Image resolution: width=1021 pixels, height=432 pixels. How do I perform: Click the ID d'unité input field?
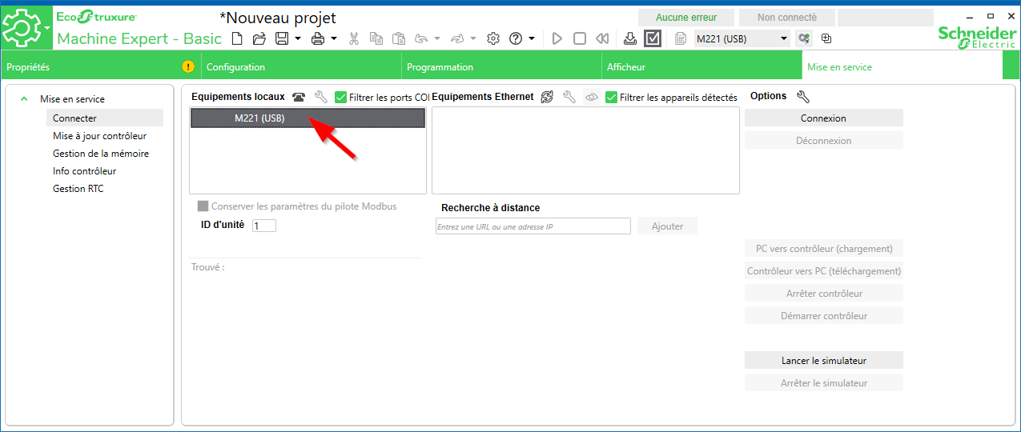click(x=263, y=226)
